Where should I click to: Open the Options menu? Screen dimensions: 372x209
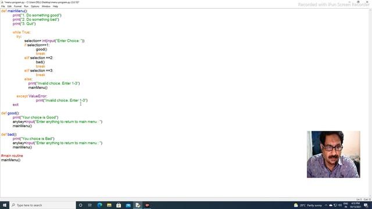tap(35, 6)
